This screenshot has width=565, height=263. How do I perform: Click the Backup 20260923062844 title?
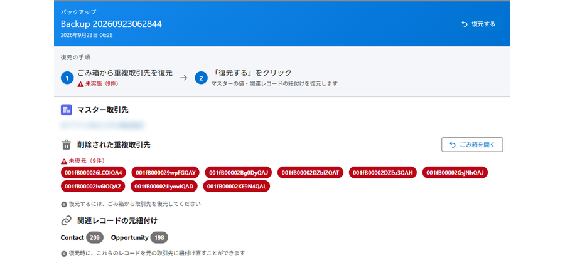point(111,24)
